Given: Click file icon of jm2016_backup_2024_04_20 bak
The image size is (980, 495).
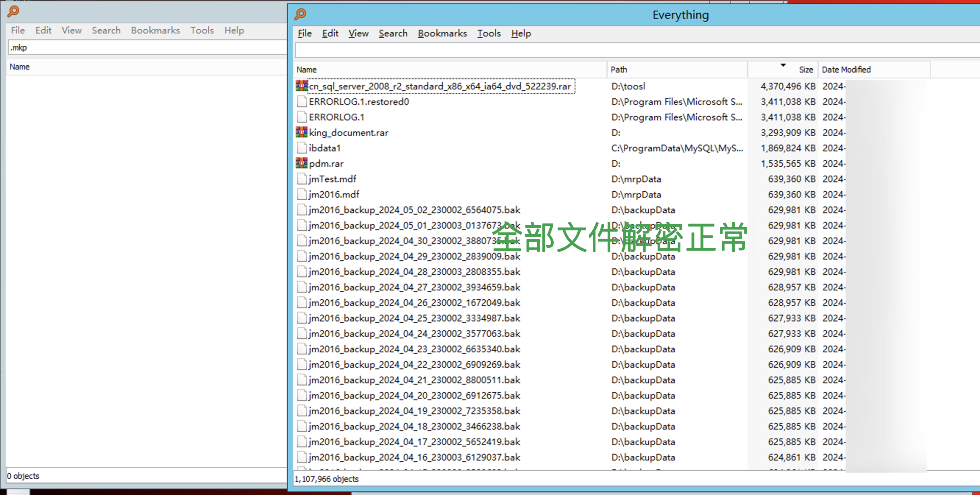Looking at the screenshot, I should pos(302,395).
